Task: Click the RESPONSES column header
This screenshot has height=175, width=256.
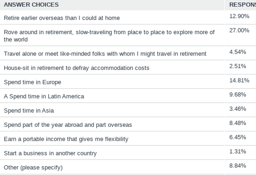Action: point(243,5)
